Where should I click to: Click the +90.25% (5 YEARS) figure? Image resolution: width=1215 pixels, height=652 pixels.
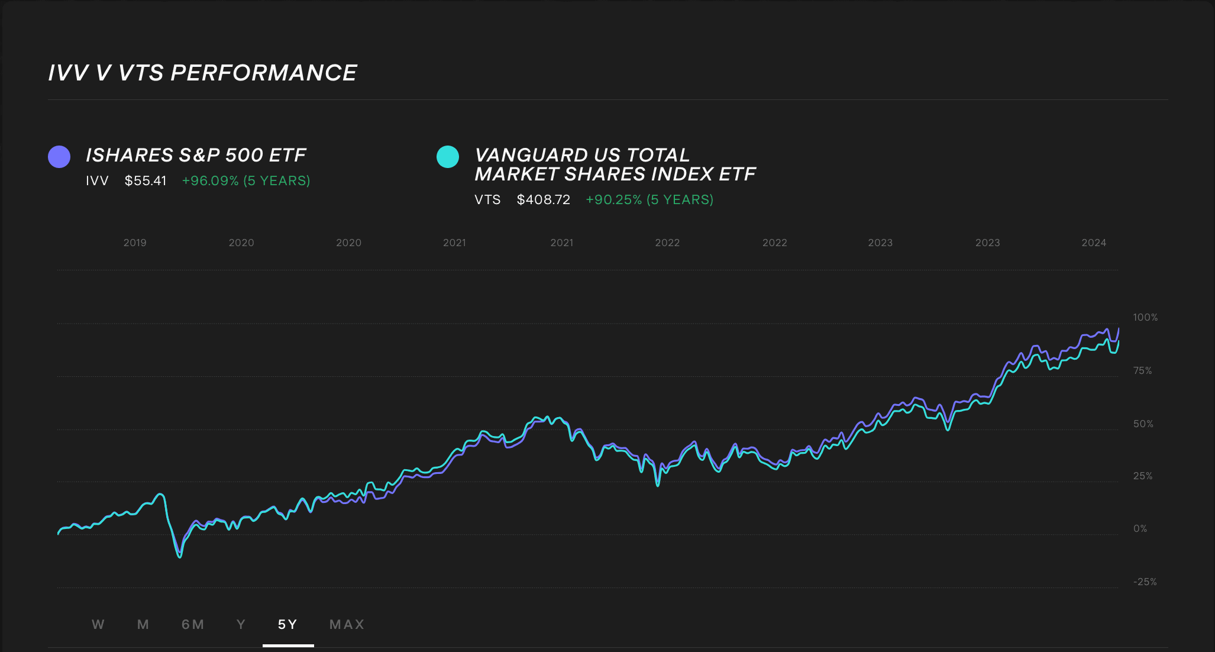649,200
